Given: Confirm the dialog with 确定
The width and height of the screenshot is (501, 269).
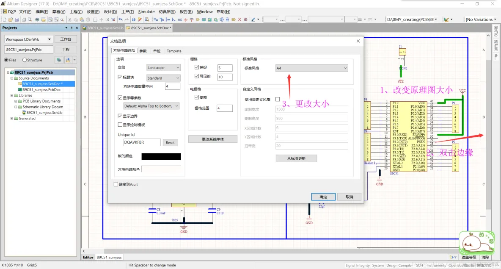Looking at the screenshot, I should tap(323, 197).
